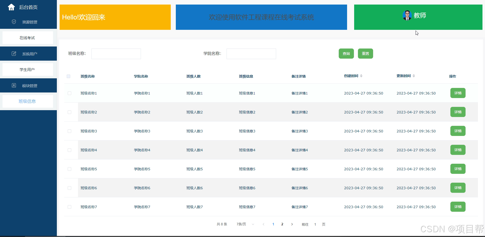Open the 学生用户 menu item
The image size is (485, 237).
pos(28,69)
